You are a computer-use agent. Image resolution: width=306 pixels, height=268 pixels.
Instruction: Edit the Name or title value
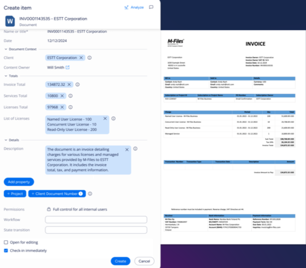tap(77, 31)
